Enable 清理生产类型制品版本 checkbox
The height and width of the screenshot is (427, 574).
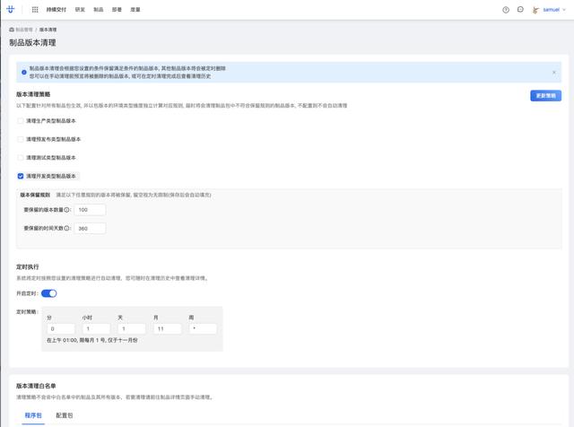[x=21, y=121]
